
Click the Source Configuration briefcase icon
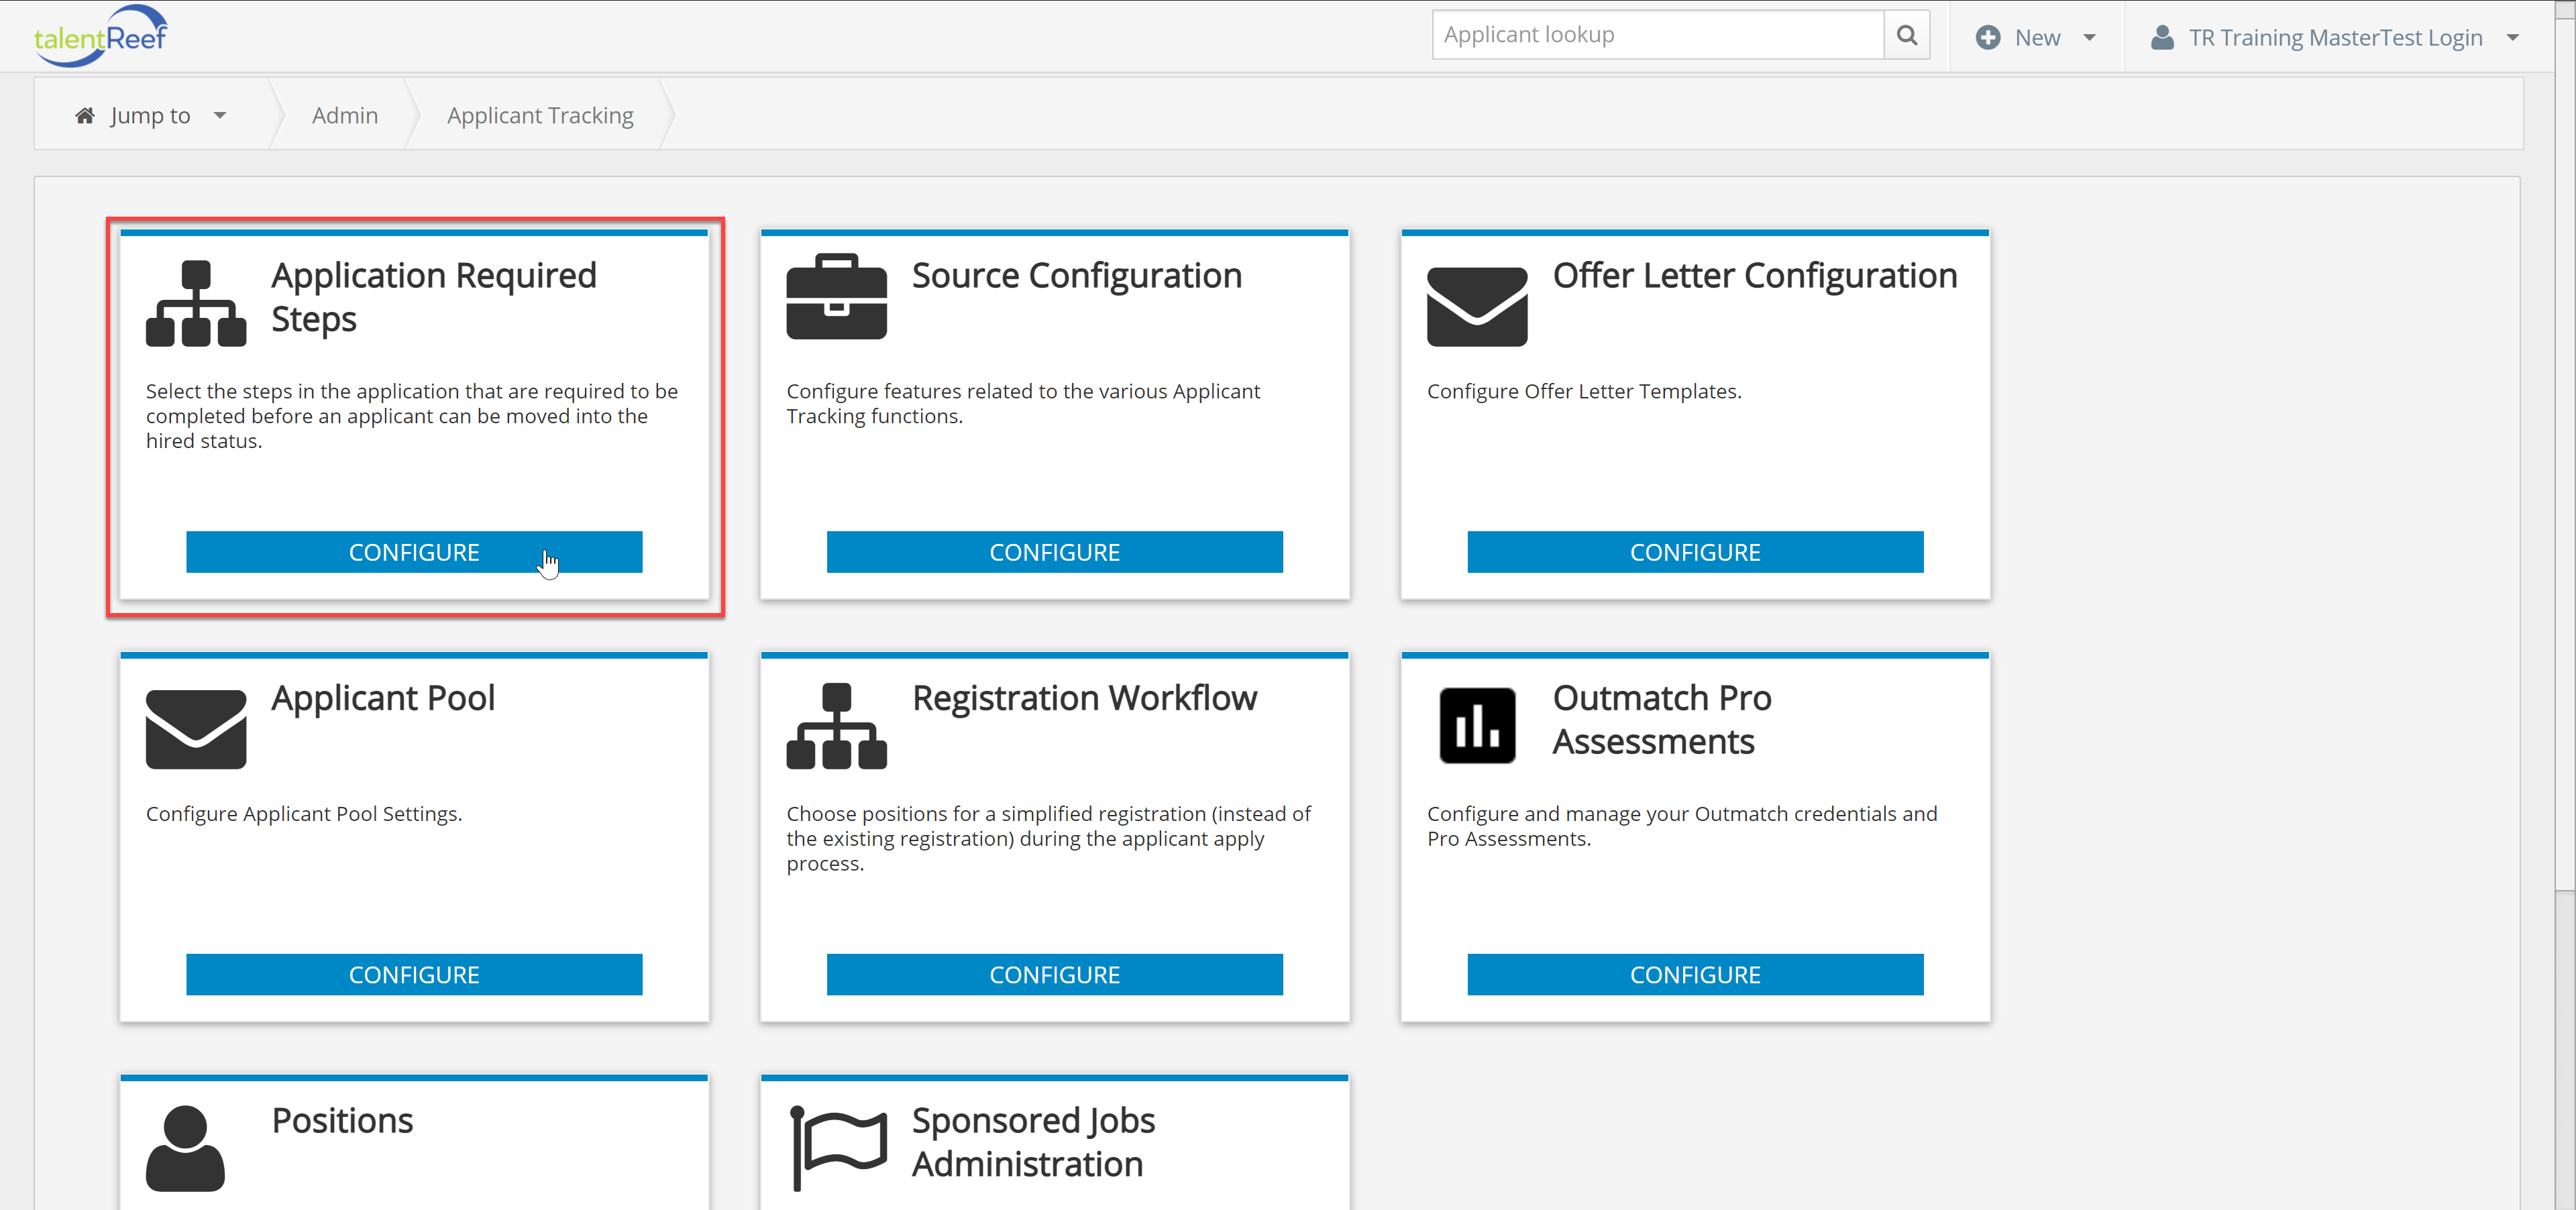click(x=836, y=297)
